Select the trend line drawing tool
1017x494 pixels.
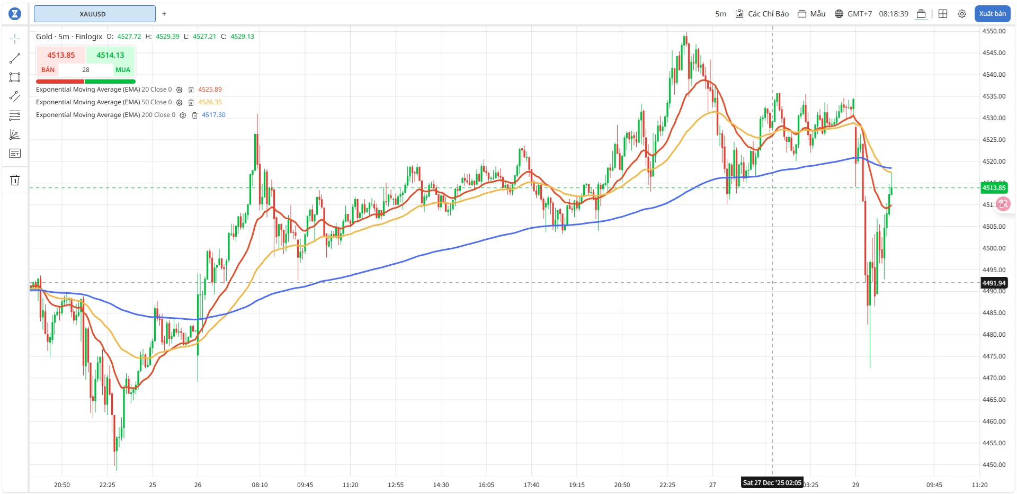[15, 58]
